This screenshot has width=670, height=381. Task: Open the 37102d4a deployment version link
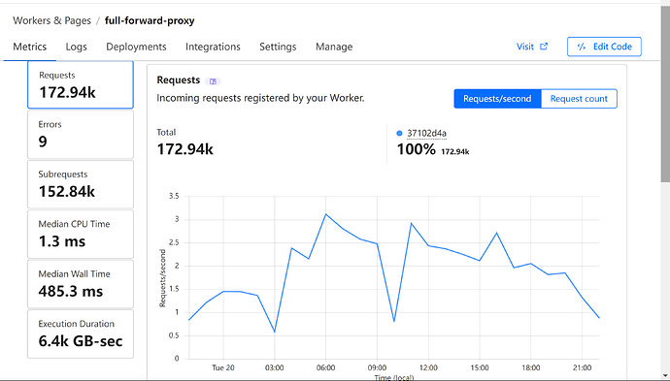coord(426,133)
